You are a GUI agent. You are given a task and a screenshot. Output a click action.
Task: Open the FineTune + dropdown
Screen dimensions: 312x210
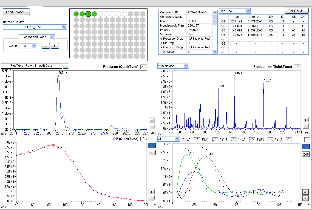[x=248, y=11]
